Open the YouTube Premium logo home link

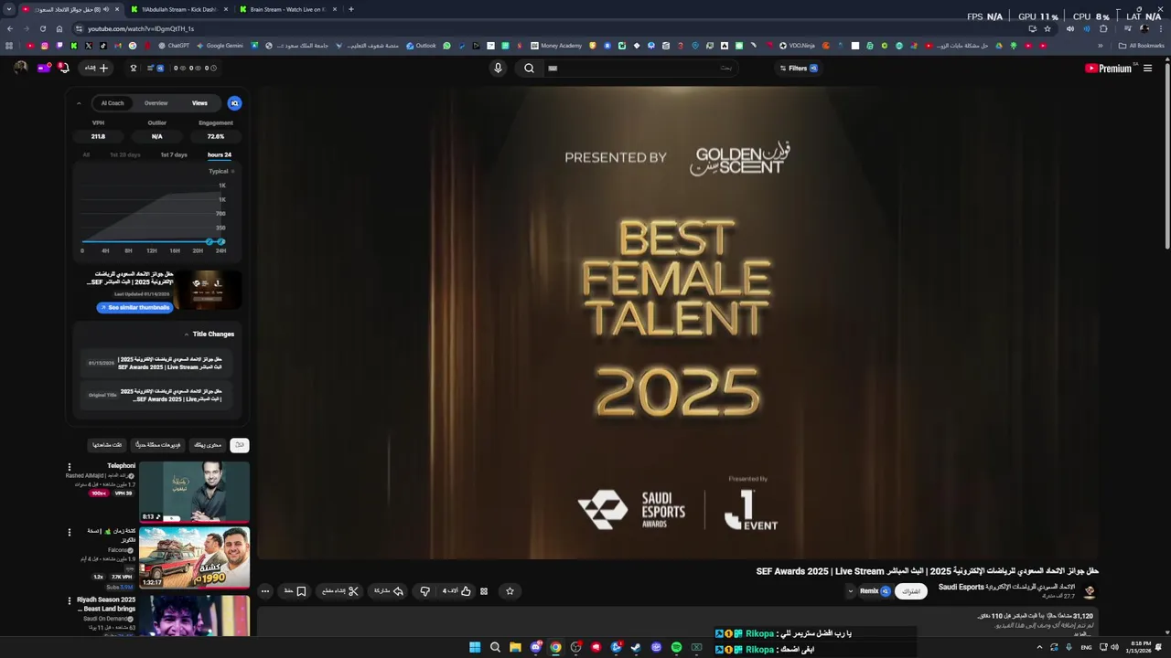pyautogui.click(x=1108, y=68)
